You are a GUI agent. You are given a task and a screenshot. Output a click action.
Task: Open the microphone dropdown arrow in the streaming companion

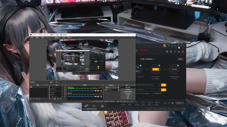(152, 103)
